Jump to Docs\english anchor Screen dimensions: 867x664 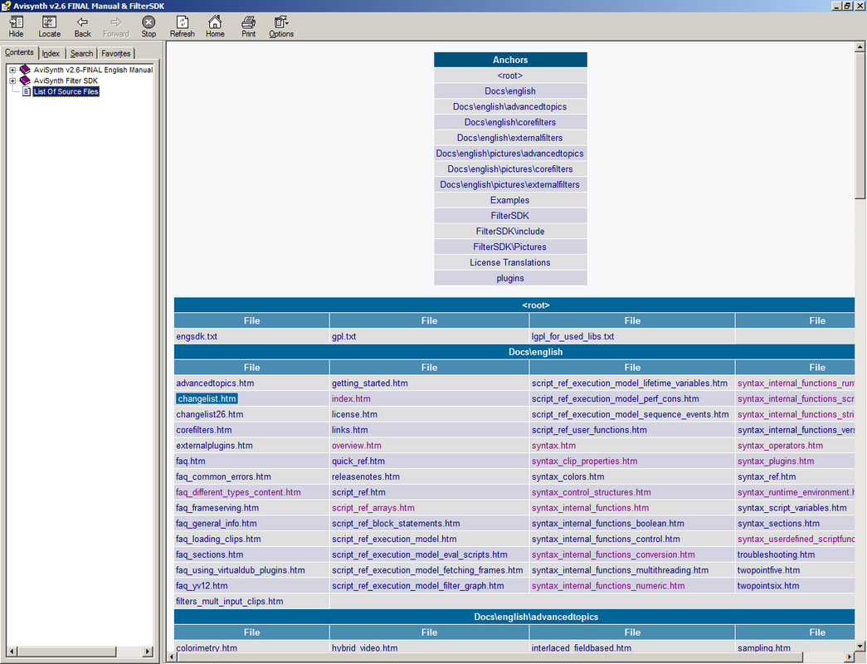pos(509,91)
